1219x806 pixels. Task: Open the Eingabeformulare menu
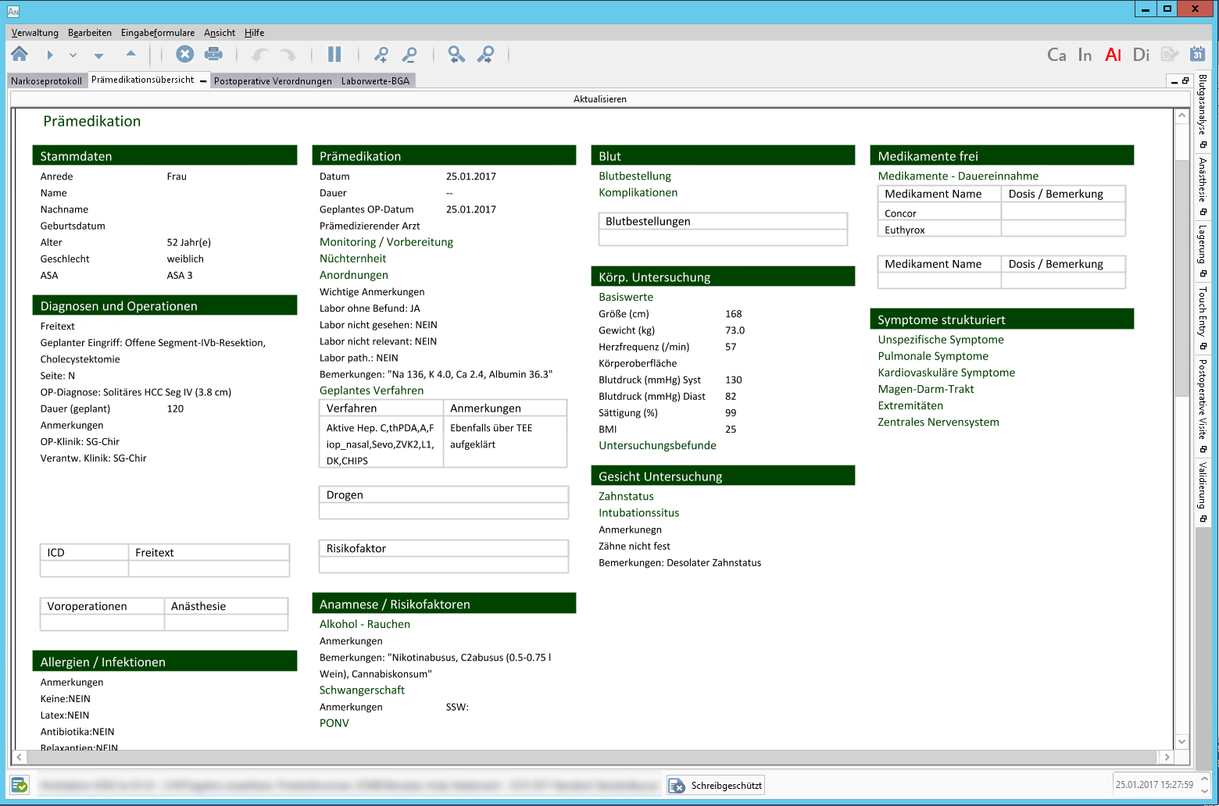point(158,33)
